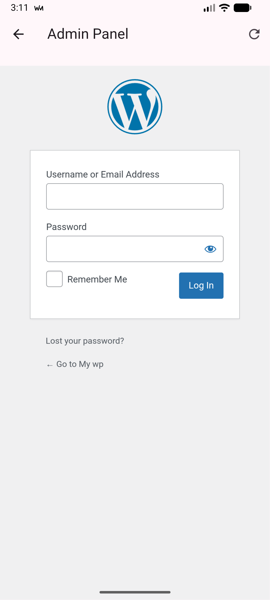
Task: Tap inside the Password input box
Action: tap(125, 249)
